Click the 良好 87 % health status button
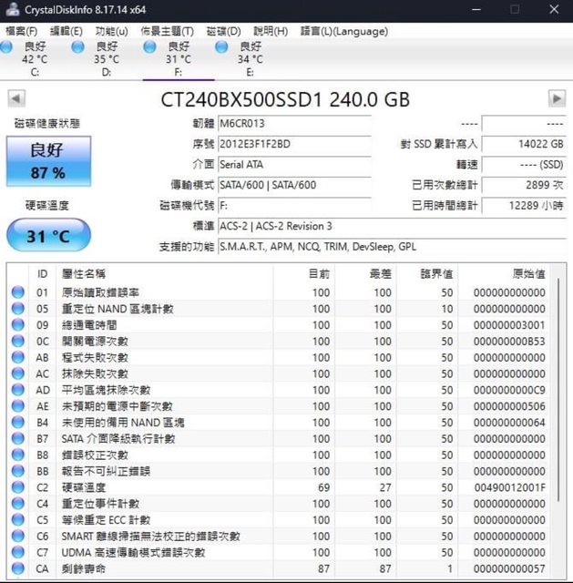Image resolution: width=573 pixels, height=583 pixels. [47, 160]
